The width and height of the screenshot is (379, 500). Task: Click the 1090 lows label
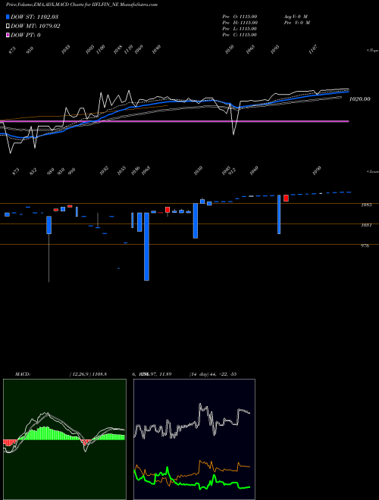[x=317, y=171]
